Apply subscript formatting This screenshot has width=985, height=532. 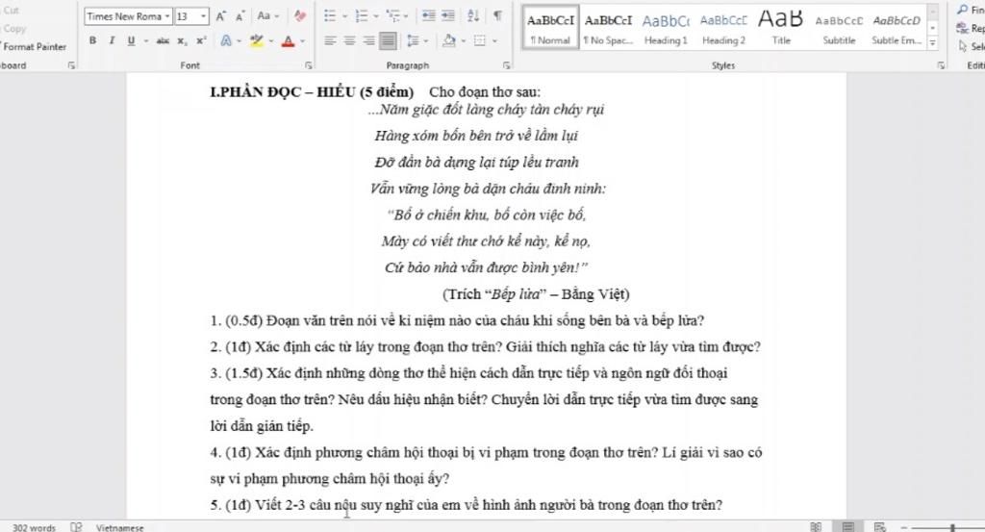[182, 40]
